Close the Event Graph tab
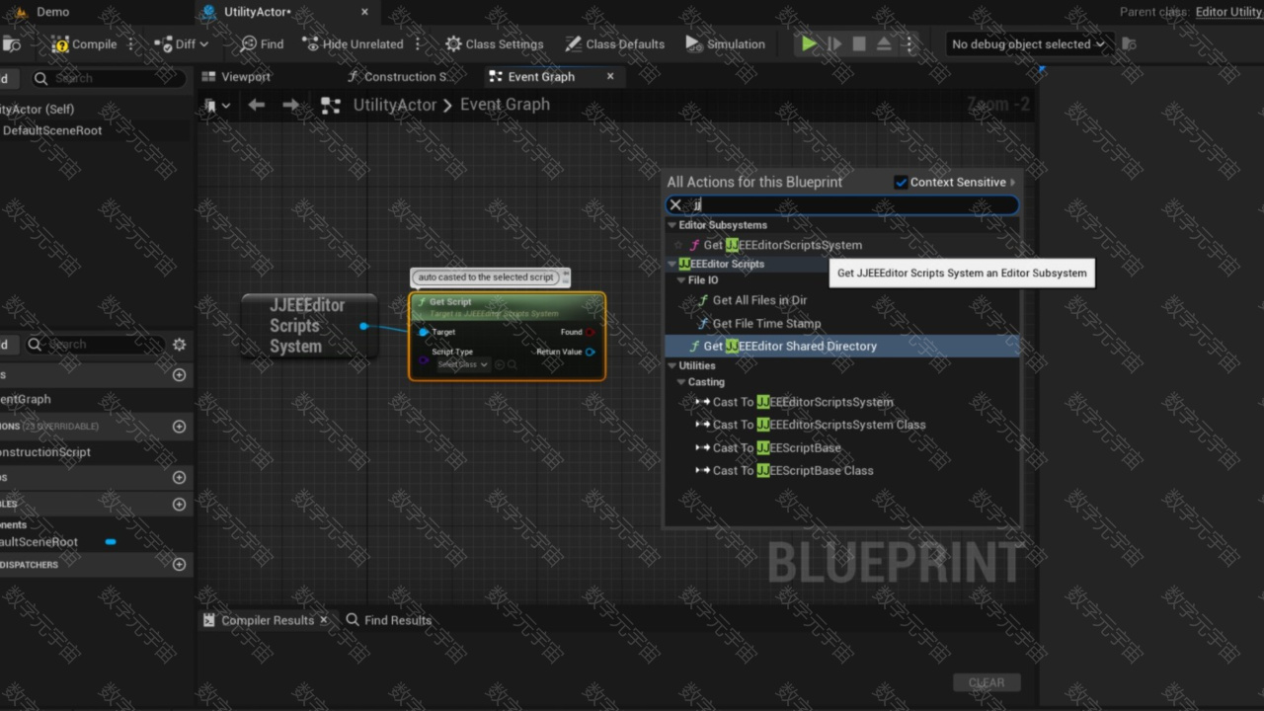This screenshot has height=711, width=1264. pos(610,76)
